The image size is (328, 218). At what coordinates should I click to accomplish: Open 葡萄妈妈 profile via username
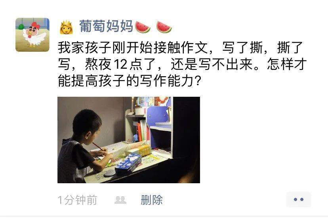click(106, 26)
